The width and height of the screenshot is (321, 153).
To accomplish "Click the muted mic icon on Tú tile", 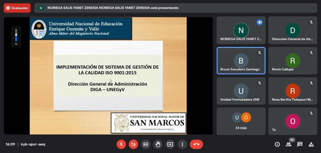I will [x=311, y=113].
